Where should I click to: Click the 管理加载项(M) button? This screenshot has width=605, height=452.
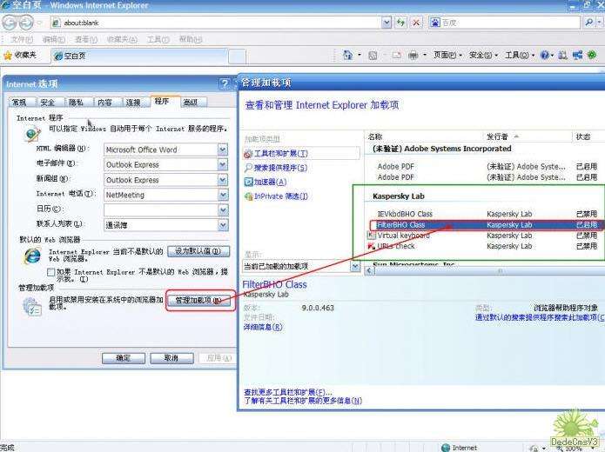[199, 300]
